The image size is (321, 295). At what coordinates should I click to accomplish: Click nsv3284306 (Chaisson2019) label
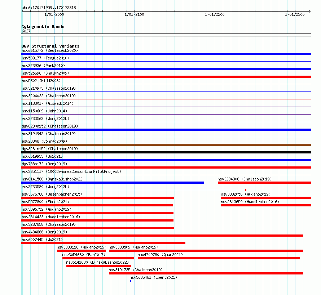[245, 179]
